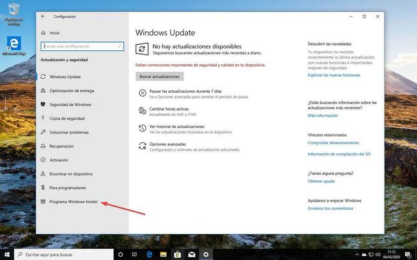Click the Microsoft Edge desktop shortcut
The height and width of the screenshot is (260, 417).
point(14,46)
